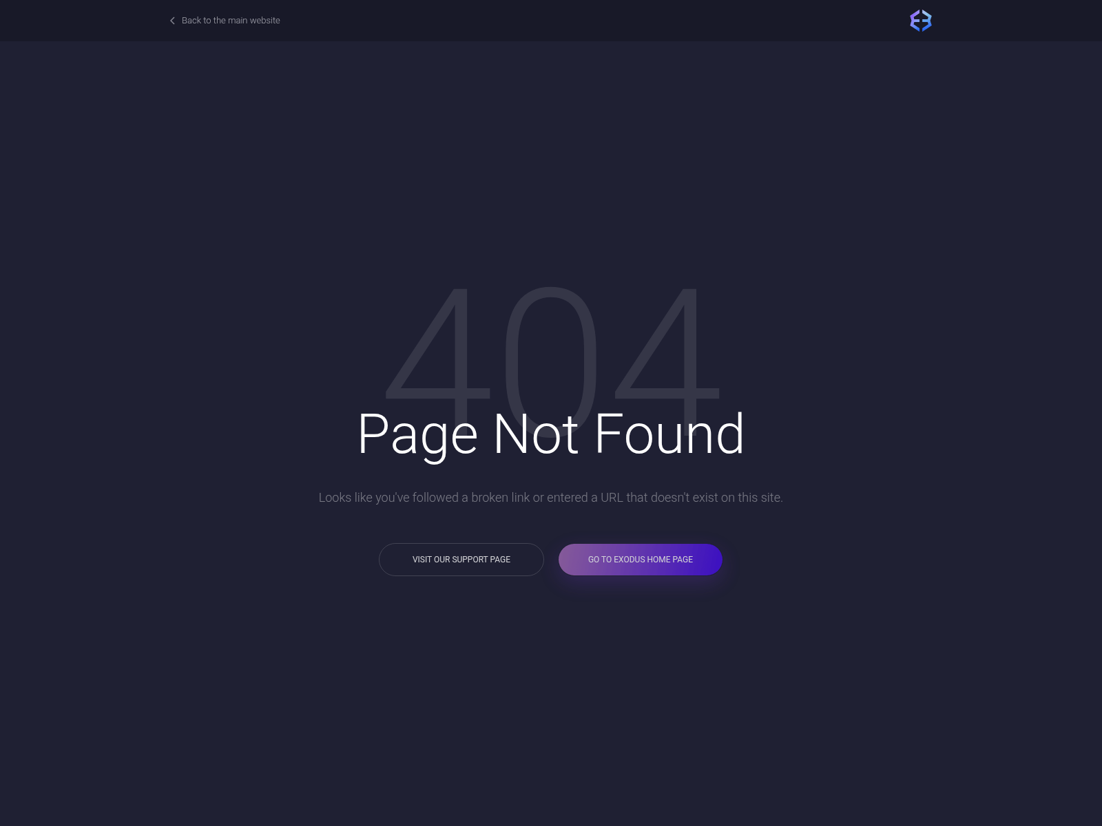Click the phrase broken link in the description
The height and width of the screenshot is (826, 1102).
(x=501, y=498)
